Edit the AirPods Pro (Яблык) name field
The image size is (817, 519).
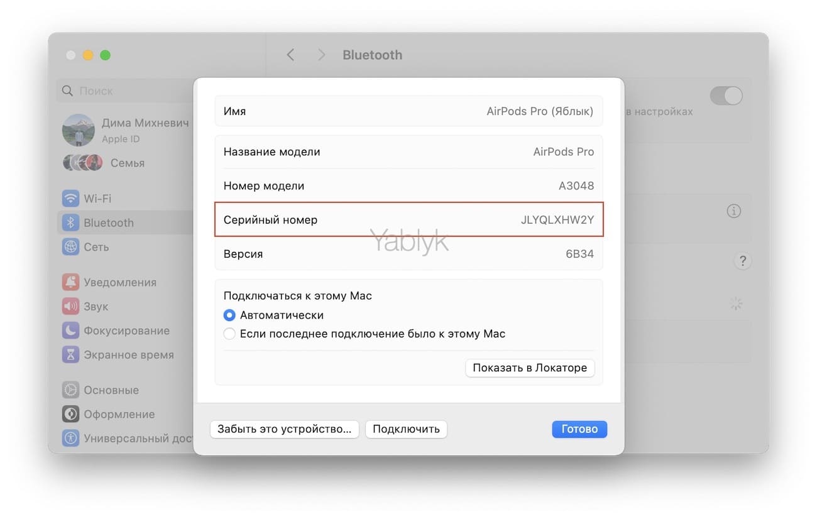[540, 111]
